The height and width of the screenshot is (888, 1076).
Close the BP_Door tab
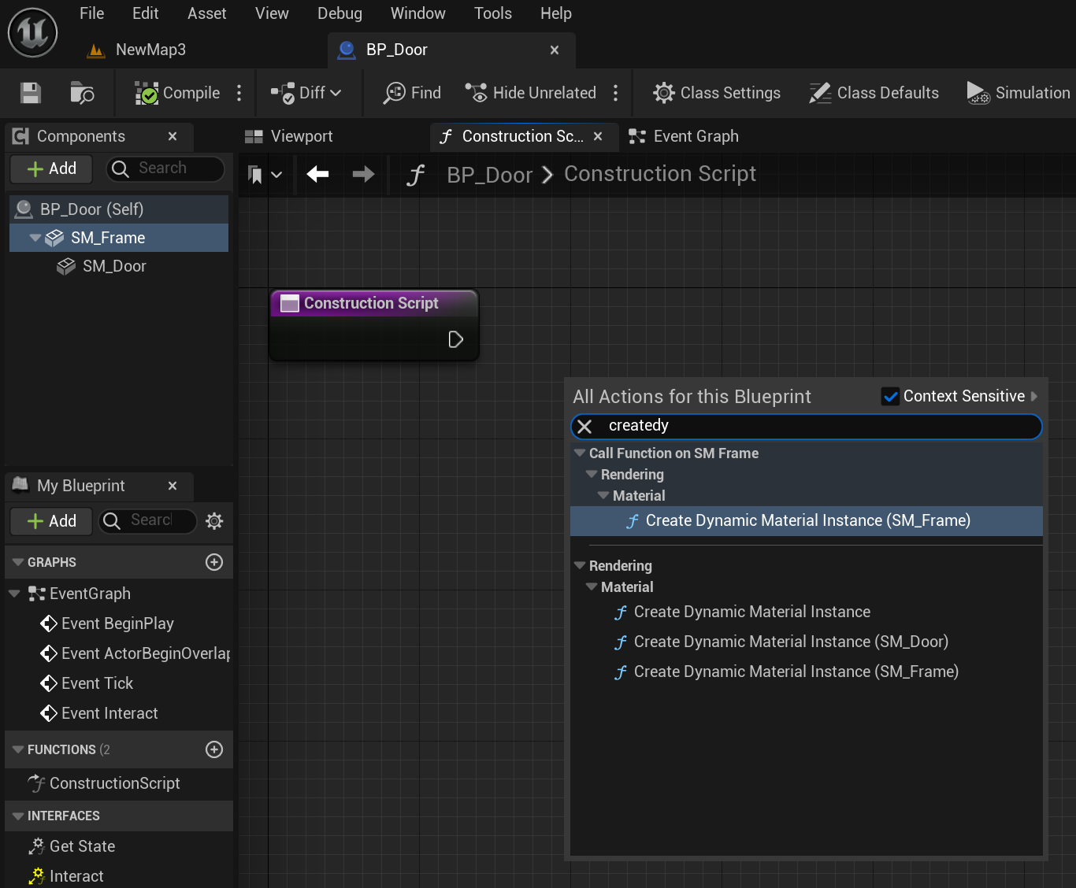pos(555,50)
